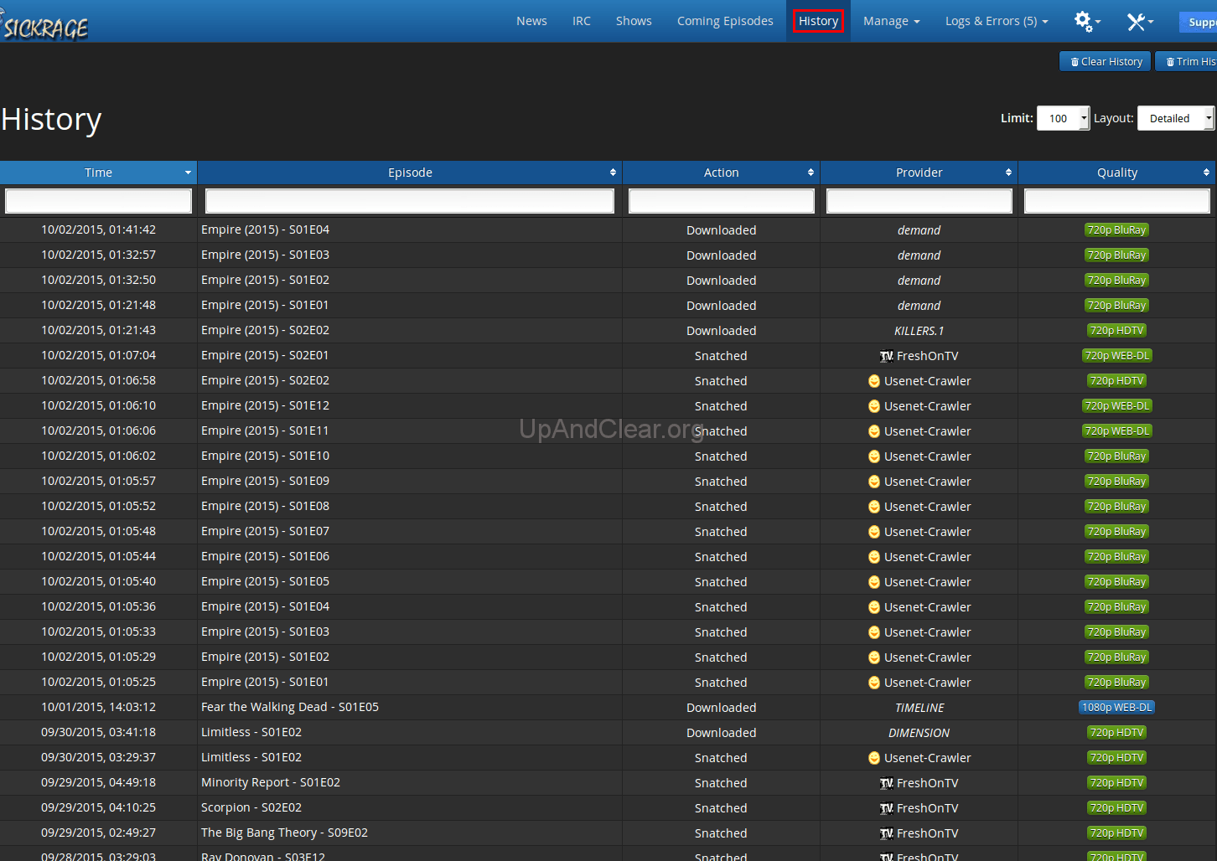Focus the Episode column filter field
The image size is (1217, 861).
410,201
